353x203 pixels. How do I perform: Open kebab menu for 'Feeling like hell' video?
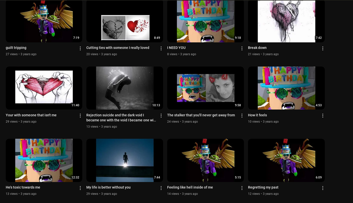(x=242, y=188)
